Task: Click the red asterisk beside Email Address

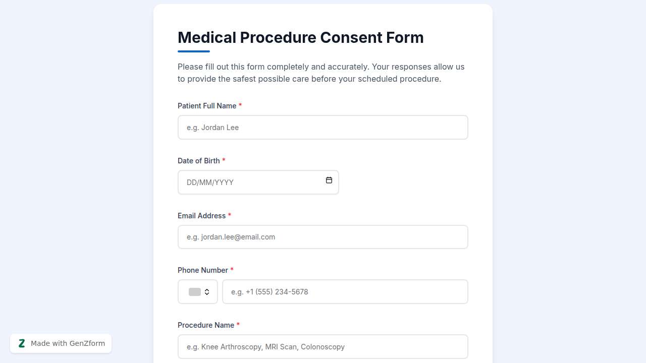Action: point(230,215)
